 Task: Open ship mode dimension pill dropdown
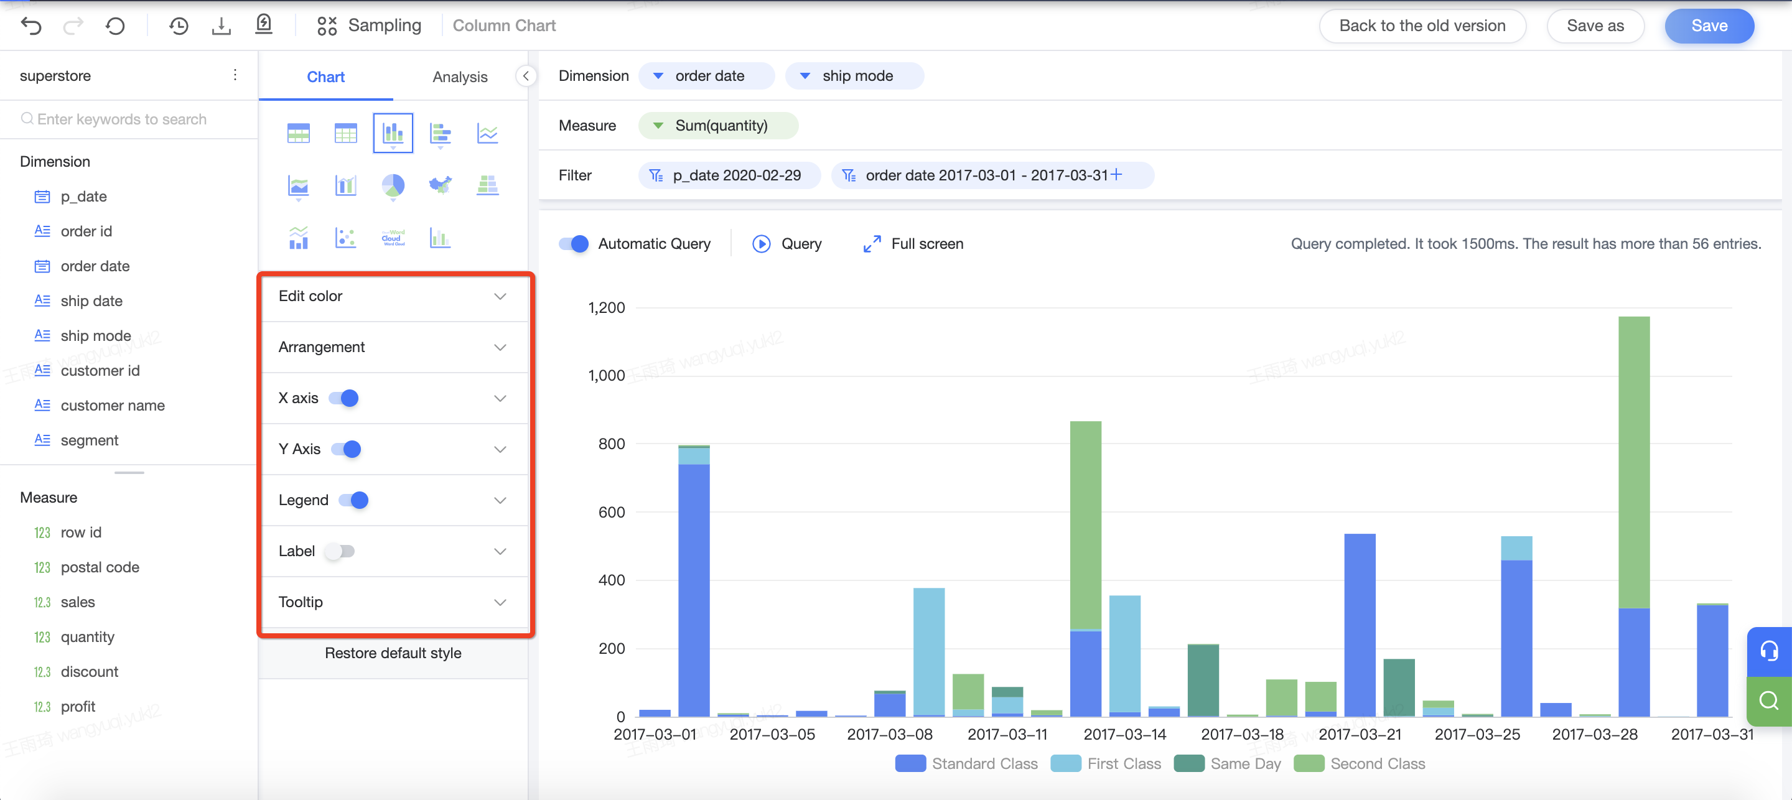click(x=804, y=76)
